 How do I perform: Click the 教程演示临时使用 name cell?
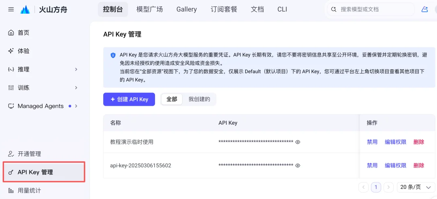(x=132, y=142)
